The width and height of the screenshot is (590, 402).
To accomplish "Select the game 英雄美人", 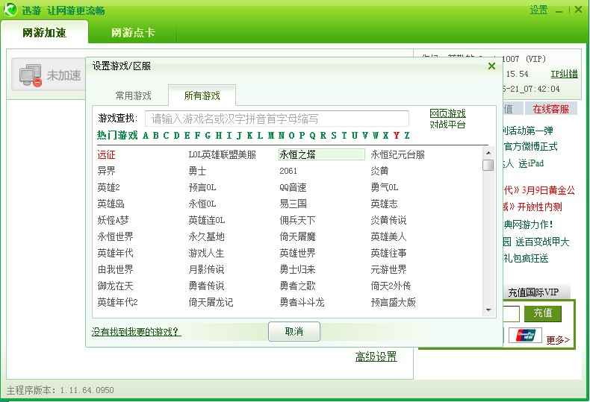I will coord(388,236).
